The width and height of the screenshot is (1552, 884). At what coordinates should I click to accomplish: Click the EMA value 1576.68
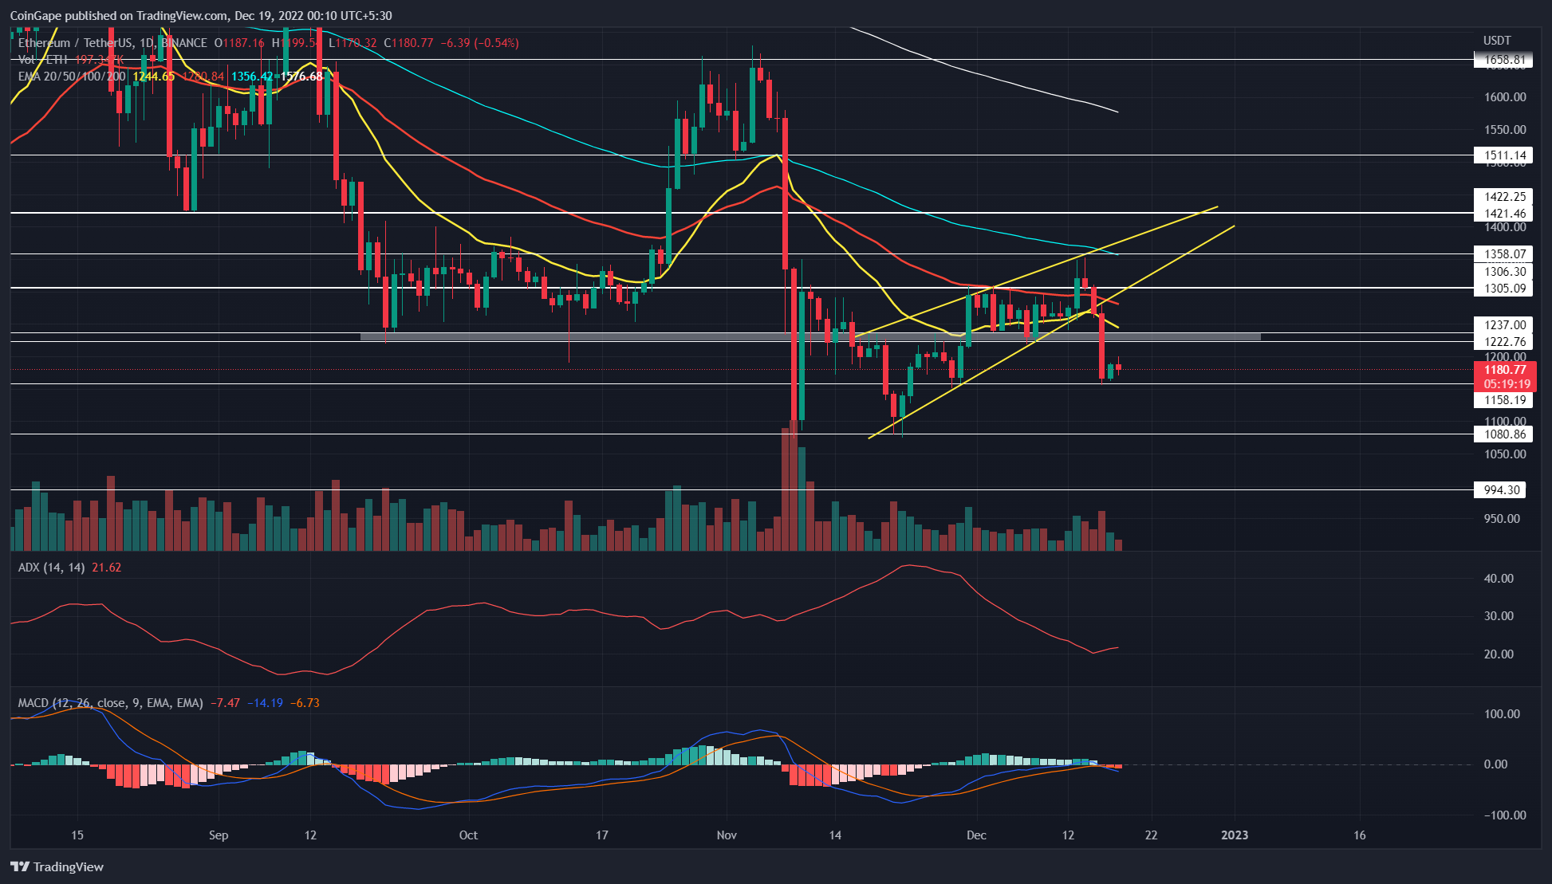pyautogui.click(x=301, y=77)
